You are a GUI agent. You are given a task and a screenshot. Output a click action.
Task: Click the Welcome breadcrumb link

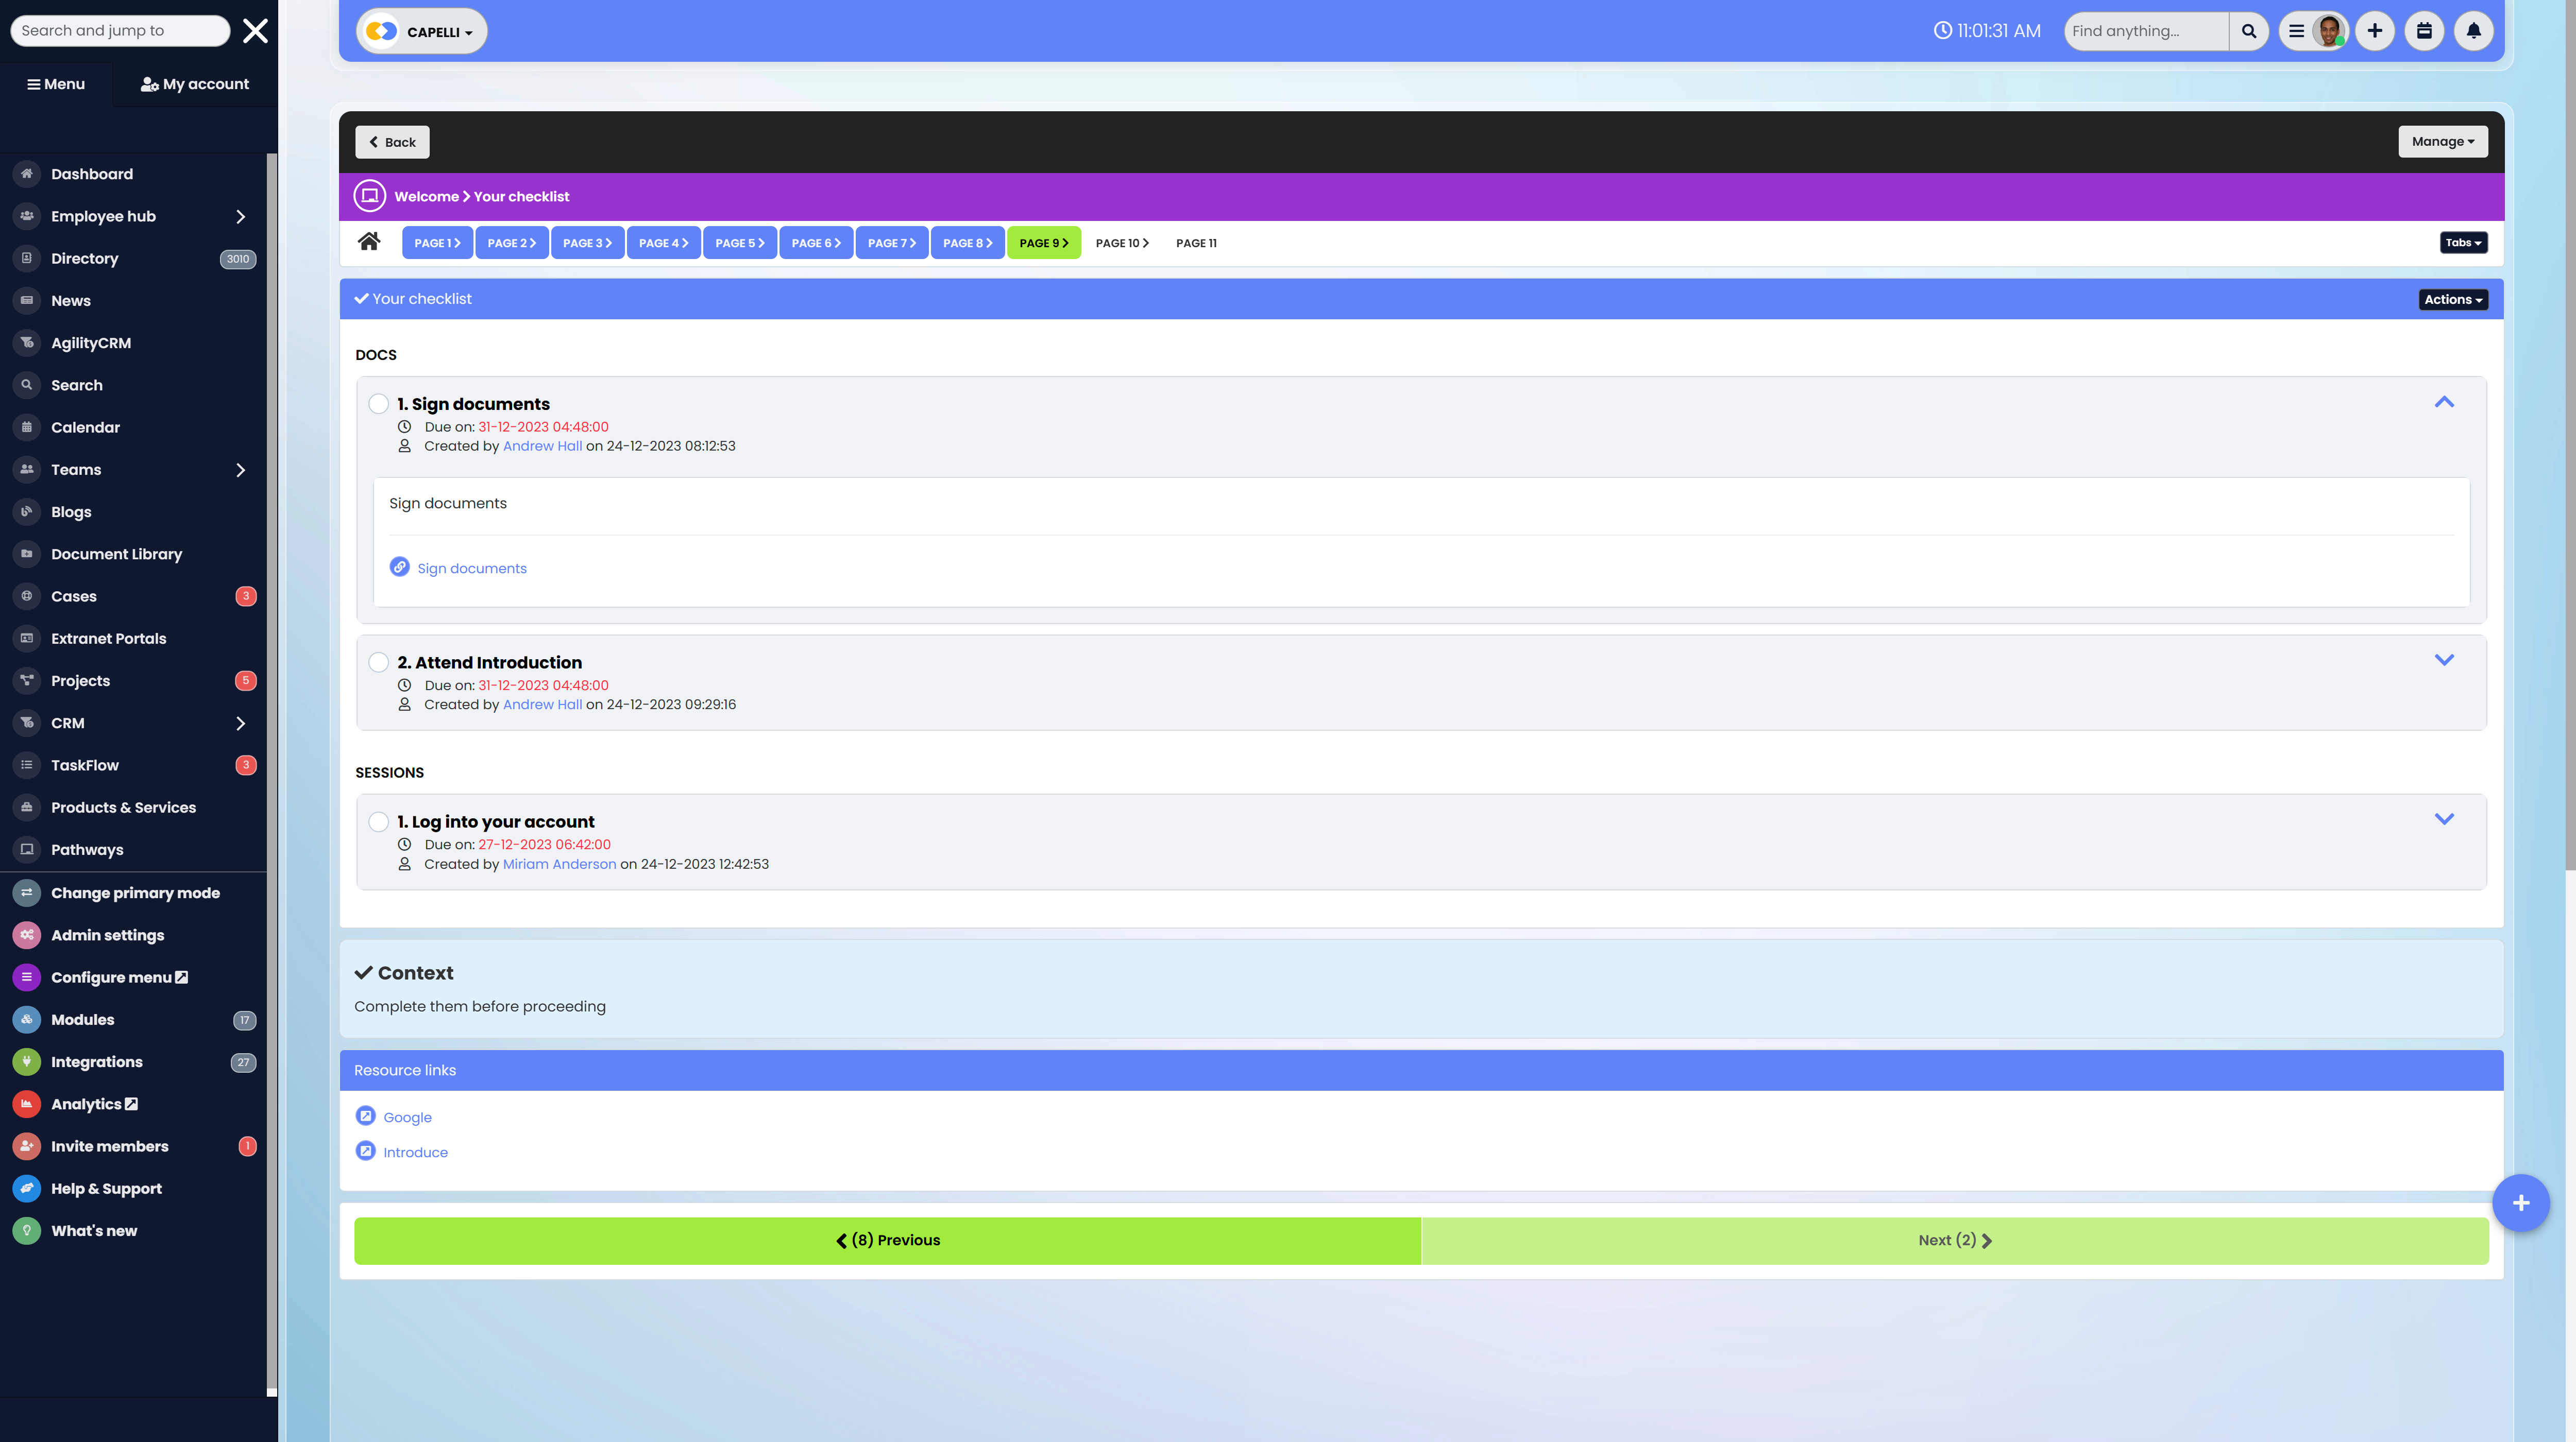click(x=426, y=197)
